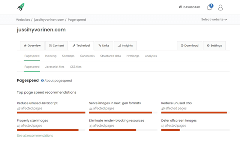Switch to the Content tab
This screenshot has height=142, width=240.
[x=57, y=46]
